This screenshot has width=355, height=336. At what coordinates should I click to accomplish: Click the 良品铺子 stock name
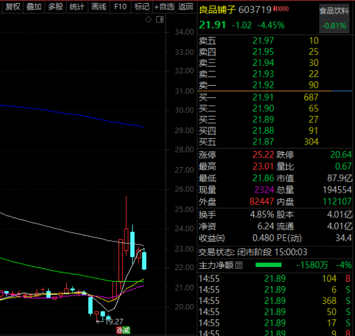pyautogui.click(x=217, y=10)
